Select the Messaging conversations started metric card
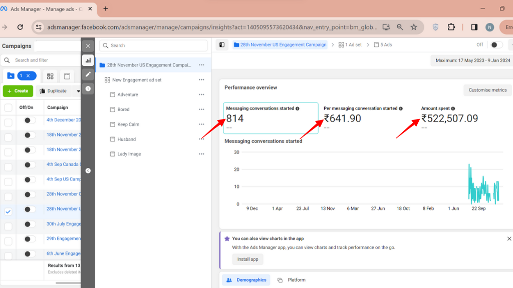513x288 pixels. (x=271, y=118)
